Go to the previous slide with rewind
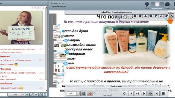Image resolution: width=175 pixels, height=98 pixels. coord(137,93)
